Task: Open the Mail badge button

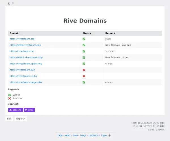Action: coord(29,110)
